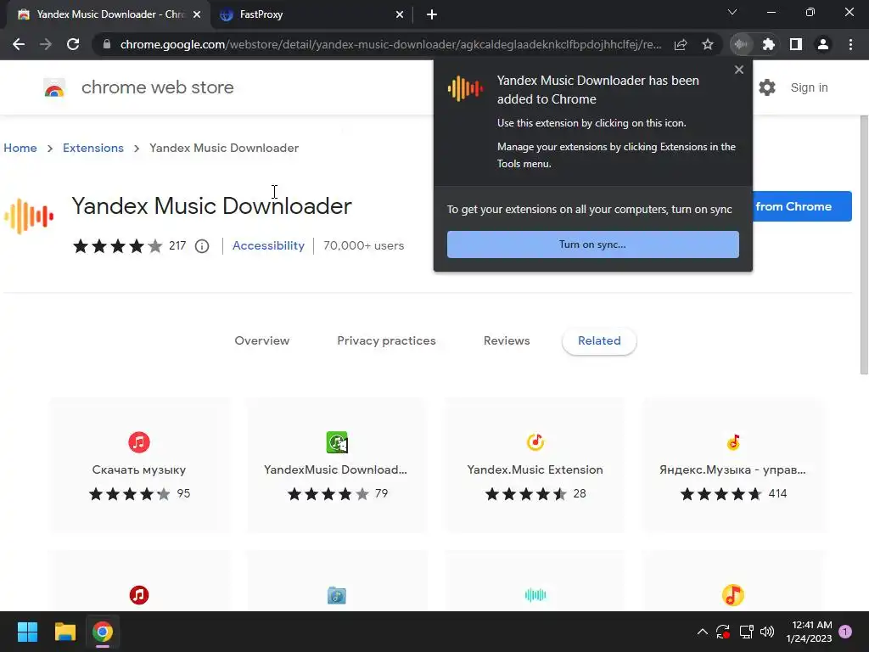Viewport: 869px width, 652px height.
Task: Open Yandex.Music Extension card
Action: coord(535,466)
